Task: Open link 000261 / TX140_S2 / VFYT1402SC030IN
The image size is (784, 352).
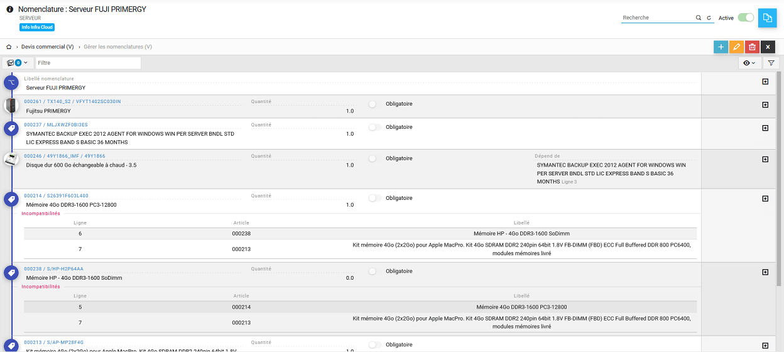Action: [72, 101]
